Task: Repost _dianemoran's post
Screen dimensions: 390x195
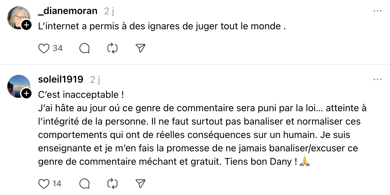Action: [112, 48]
